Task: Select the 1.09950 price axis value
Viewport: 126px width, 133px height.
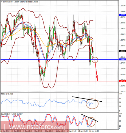Action: click(x=123, y=11)
